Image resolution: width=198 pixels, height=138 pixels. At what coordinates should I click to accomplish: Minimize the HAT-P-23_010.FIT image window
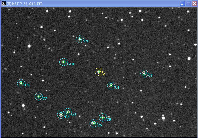[182, 4]
